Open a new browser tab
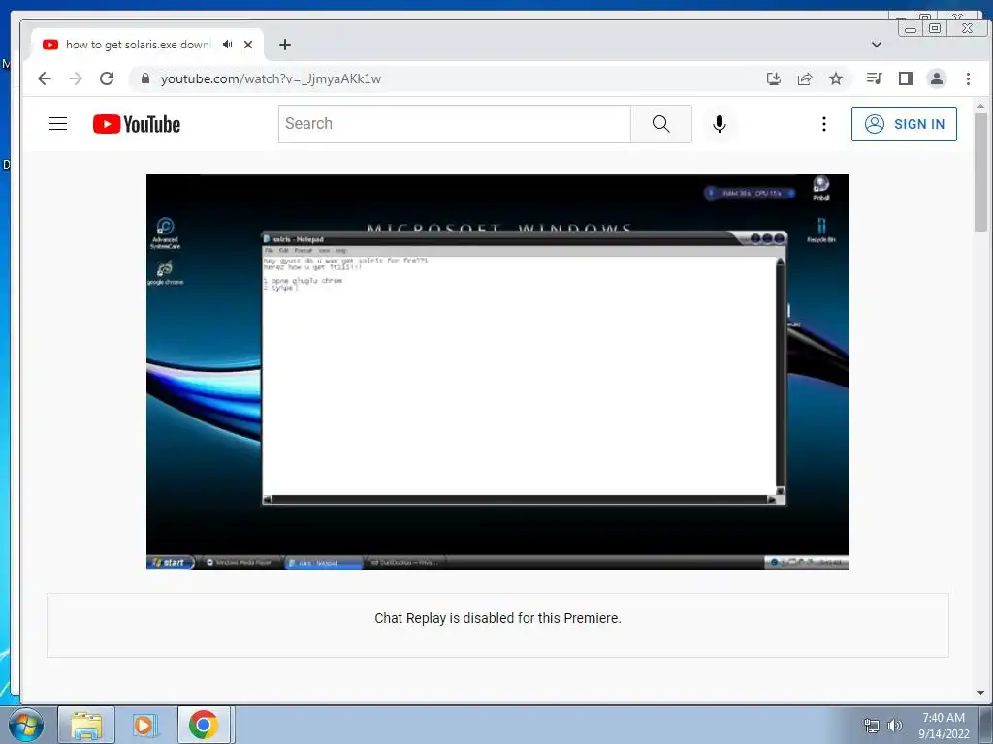 [x=285, y=45]
